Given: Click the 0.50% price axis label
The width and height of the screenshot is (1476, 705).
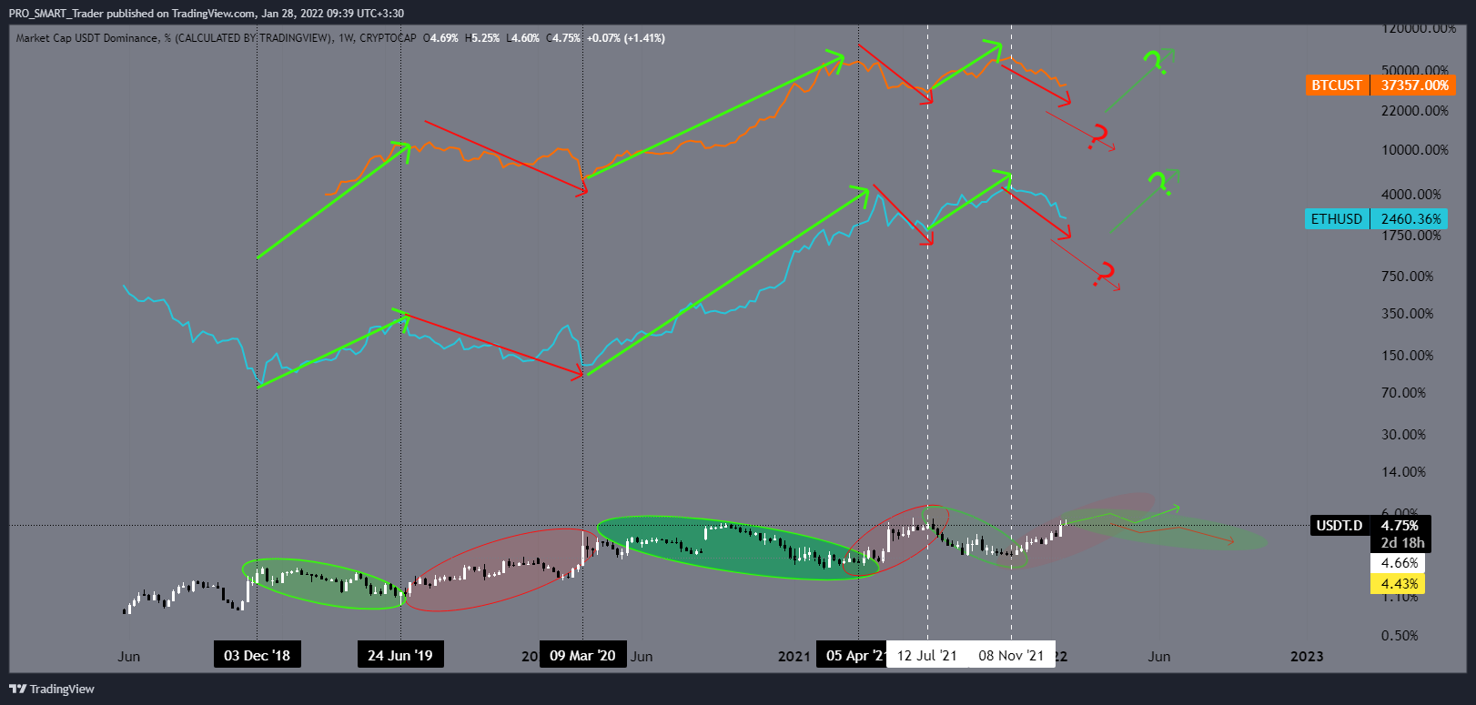Looking at the screenshot, I should click(1400, 636).
